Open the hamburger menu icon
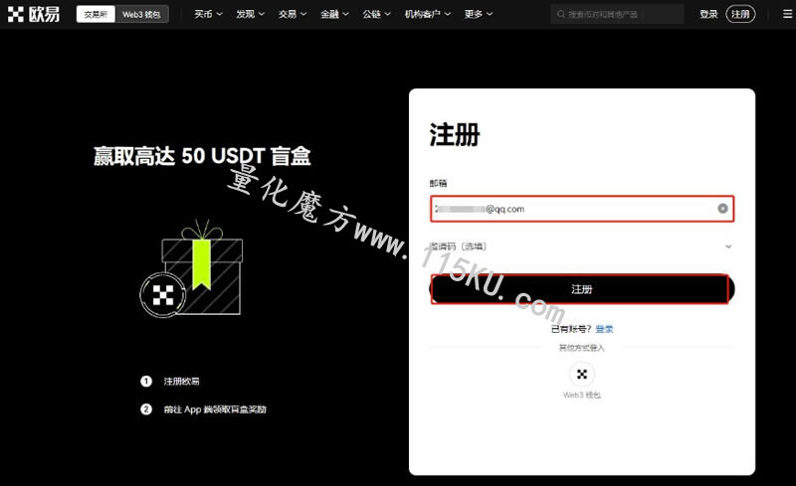The height and width of the screenshot is (486, 796). point(787,14)
